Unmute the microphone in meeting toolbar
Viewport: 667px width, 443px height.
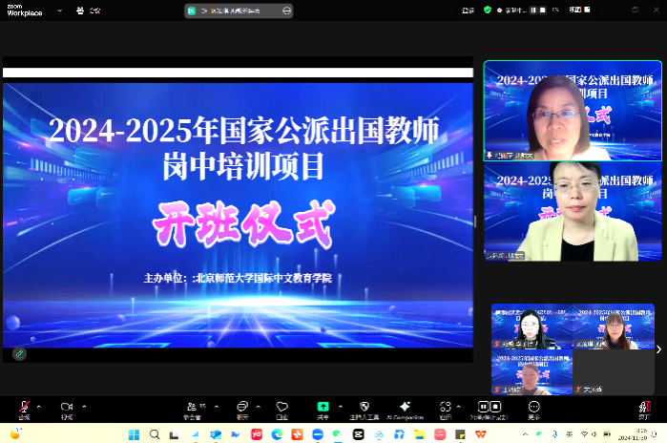[x=24, y=407]
